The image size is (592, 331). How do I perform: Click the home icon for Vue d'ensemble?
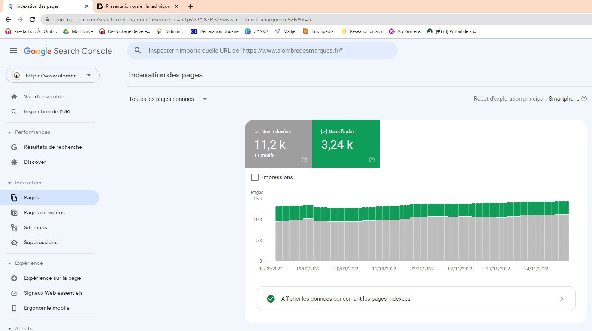coord(14,97)
